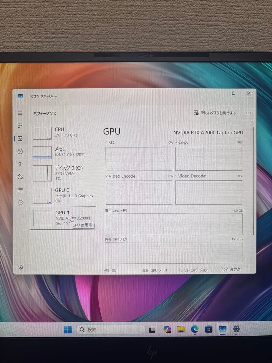This screenshot has width=272, height=363.
Task: Select the ディスク 0 (C:) entry
Action: pyautogui.click(x=63, y=173)
